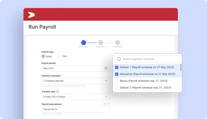Click the Search payment schedule field
Screen dimensions: 207x119
(149, 59)
